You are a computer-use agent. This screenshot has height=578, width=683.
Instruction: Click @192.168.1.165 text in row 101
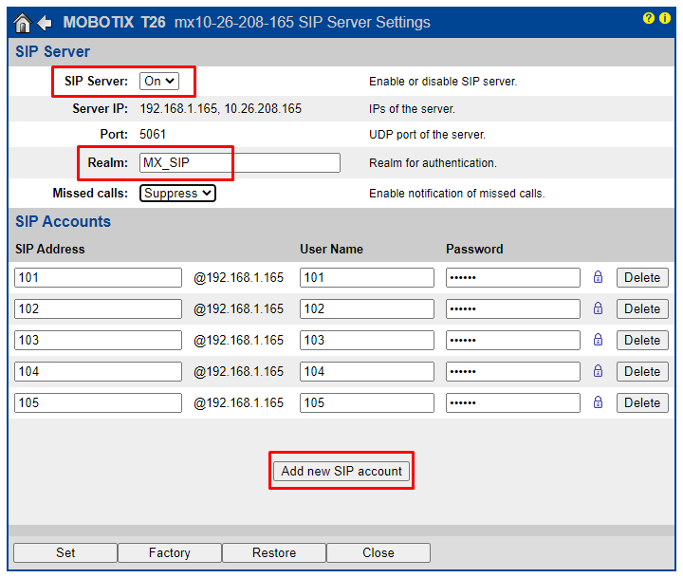239,278
